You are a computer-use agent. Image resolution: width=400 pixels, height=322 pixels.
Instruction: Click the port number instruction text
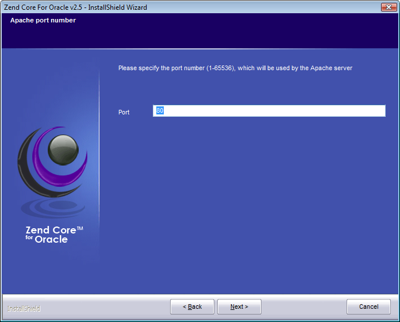click(x=235, y=68)
